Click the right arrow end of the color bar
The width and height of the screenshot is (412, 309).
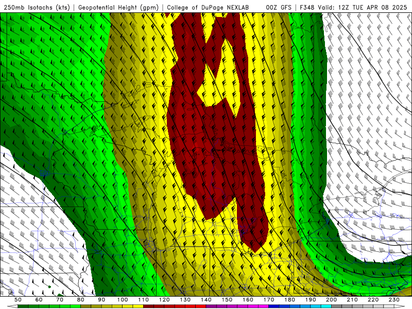pyautogui.click(x=400, y=306)
